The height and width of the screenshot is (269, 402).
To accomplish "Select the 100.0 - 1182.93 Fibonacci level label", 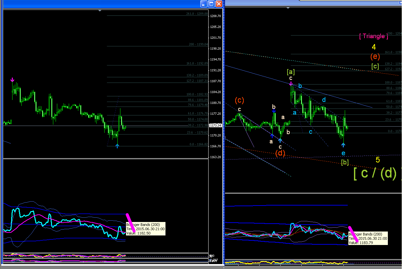I will pos(197,94).
